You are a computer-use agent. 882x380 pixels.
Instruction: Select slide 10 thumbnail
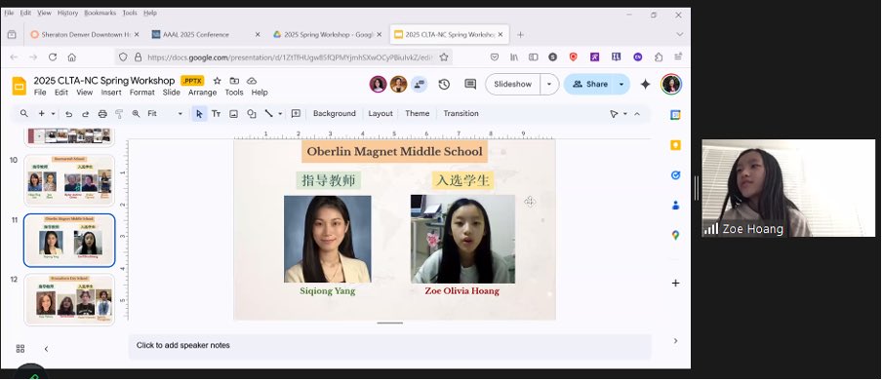[69, 180]
